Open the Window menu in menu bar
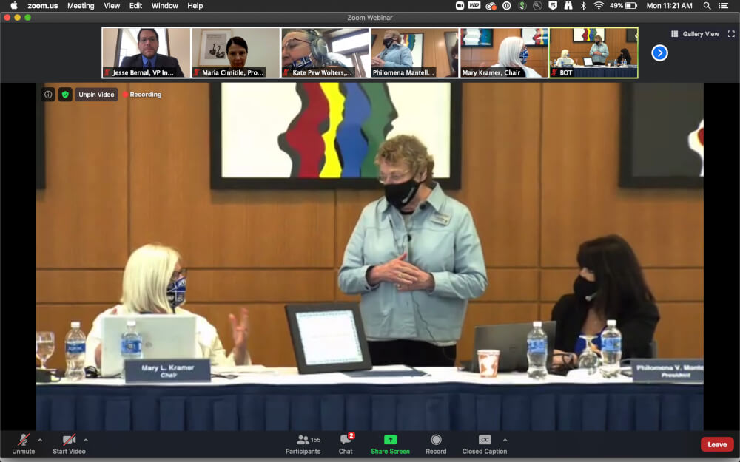 tap(164, 6)
